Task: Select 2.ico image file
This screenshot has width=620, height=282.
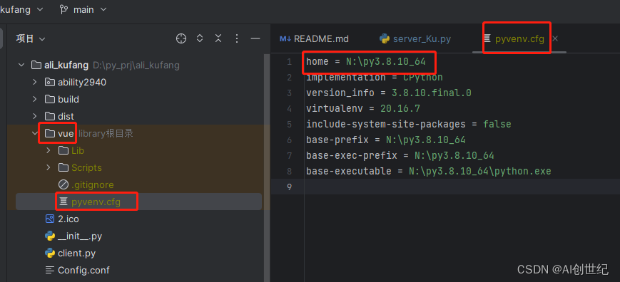Action: tap(68, 219)
